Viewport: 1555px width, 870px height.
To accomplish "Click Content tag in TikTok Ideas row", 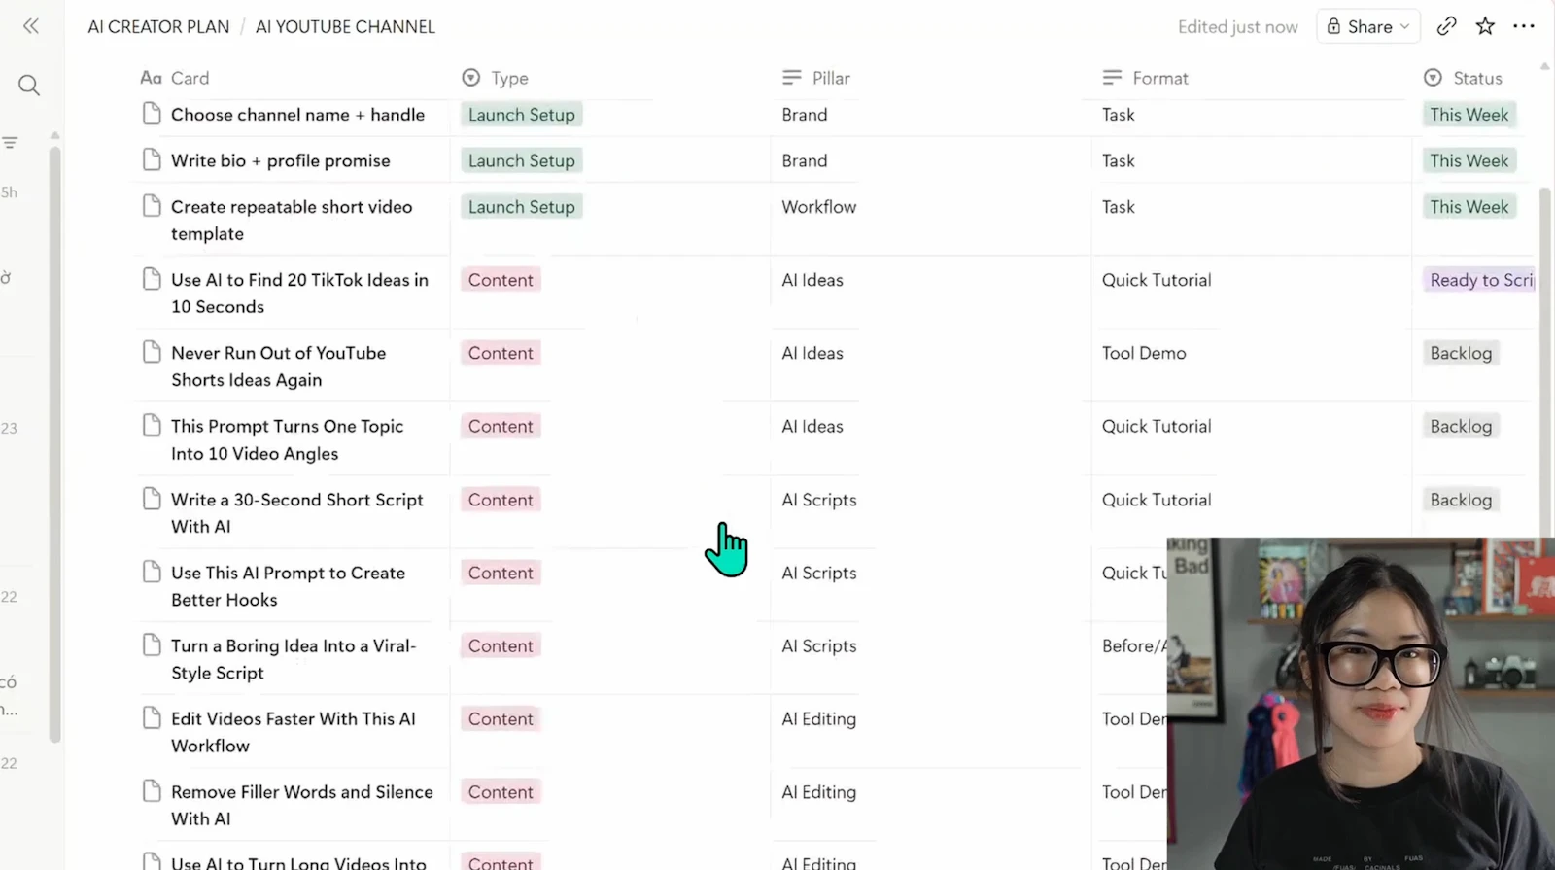I will point(501,280).
